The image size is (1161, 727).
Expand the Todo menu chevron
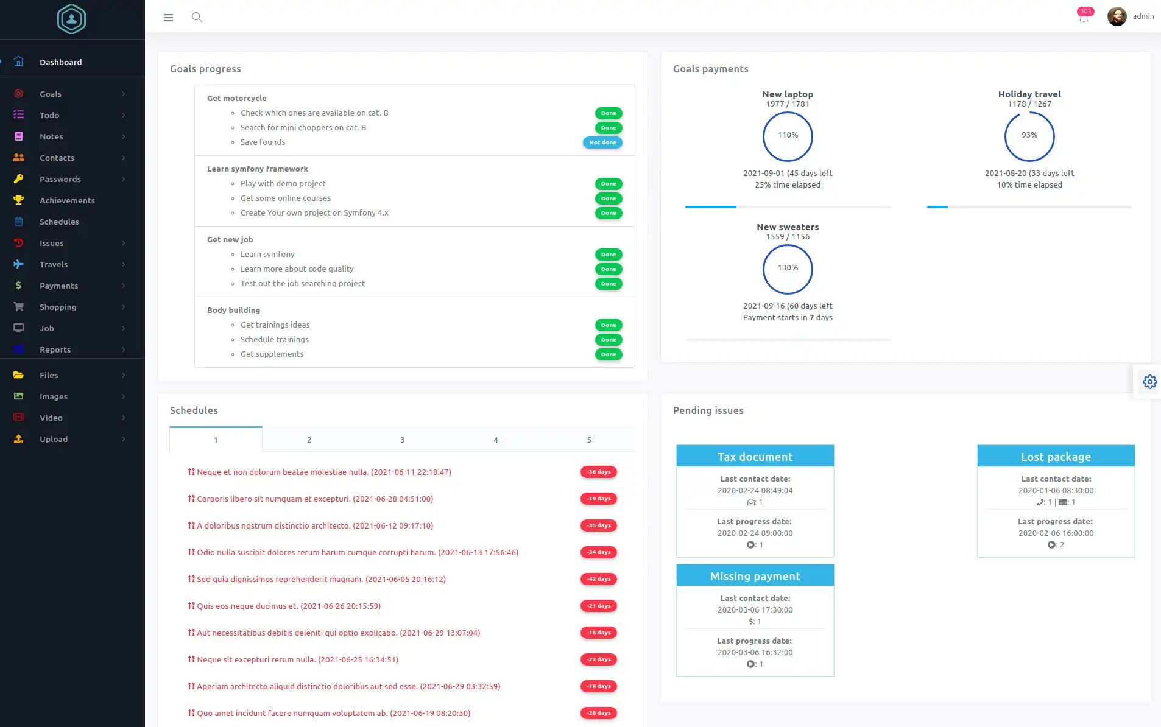click(x=124, y=115)
